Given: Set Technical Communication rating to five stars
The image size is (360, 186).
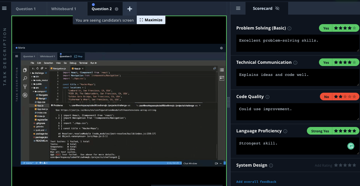Looking at the screenshot, I should [354, 62].
